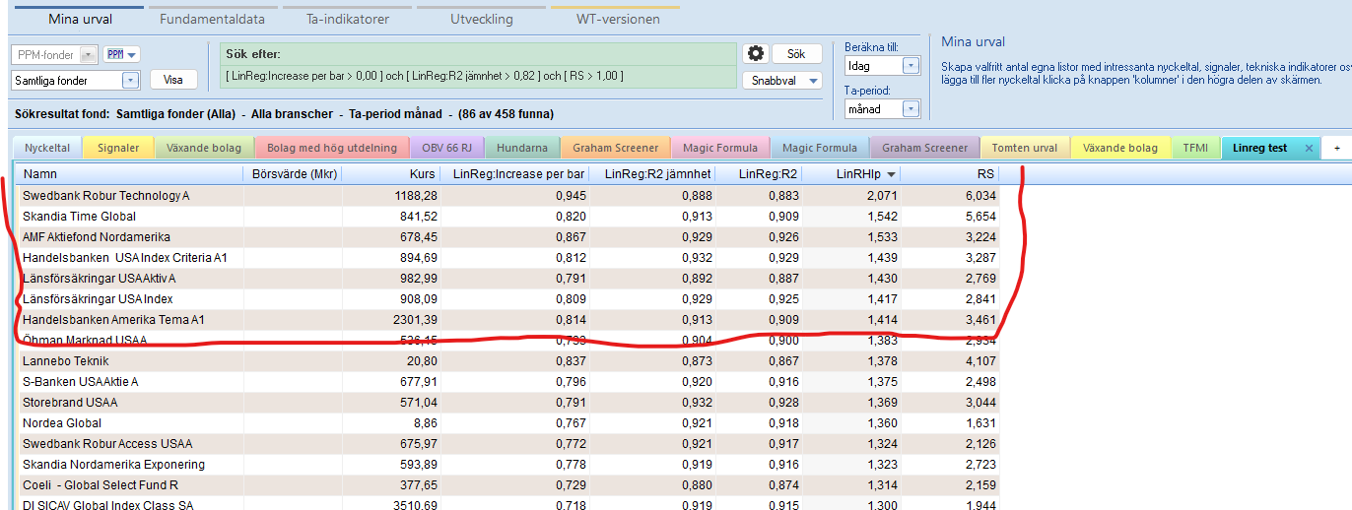Image resolution: width=1352 pixels, height=510 pixels.
Task: Select Coeli - Global Select Fund R
Action: tap(508, 485)
